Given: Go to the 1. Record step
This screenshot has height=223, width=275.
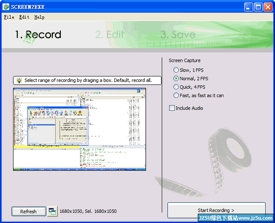Looking at the screenshot, I should point(38,34).
